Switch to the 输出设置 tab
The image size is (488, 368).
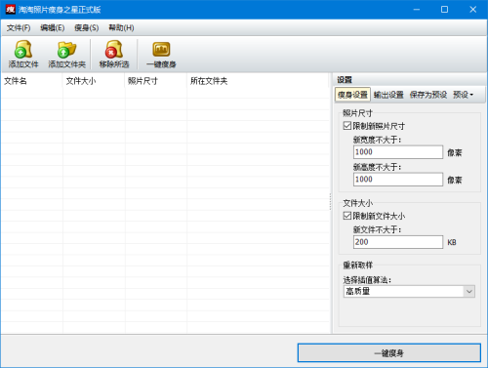click(388, 95)
